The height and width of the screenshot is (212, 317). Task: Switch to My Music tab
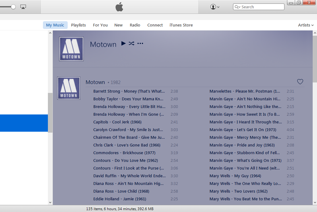(55, 25)
